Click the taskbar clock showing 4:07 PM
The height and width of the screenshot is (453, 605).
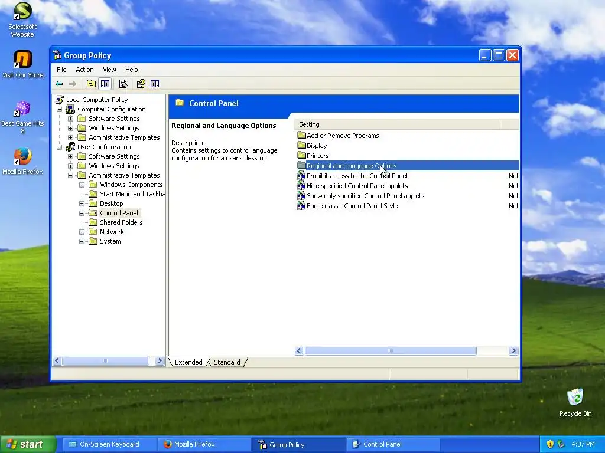click(x=583, y=444)
